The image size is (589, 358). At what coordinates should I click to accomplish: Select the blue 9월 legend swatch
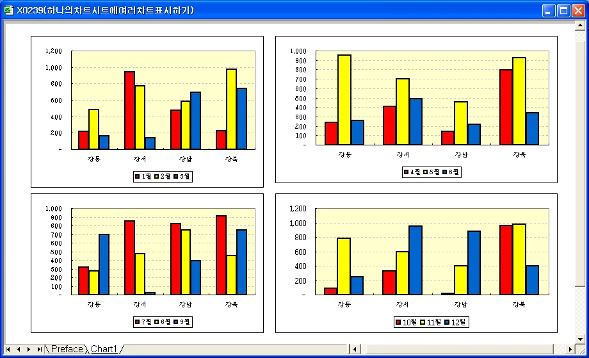(x=176, y=322)
